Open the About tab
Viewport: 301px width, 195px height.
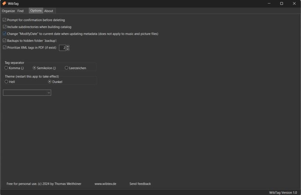point(48,11)
